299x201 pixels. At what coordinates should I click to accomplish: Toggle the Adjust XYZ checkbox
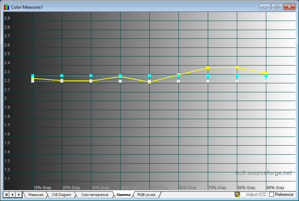point(243,194)
